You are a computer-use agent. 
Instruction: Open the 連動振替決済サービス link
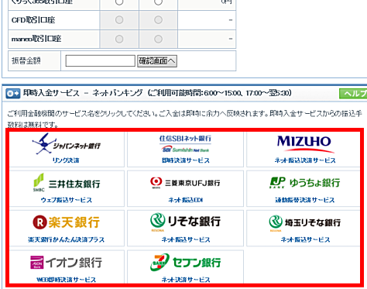(x=305, y=200)
